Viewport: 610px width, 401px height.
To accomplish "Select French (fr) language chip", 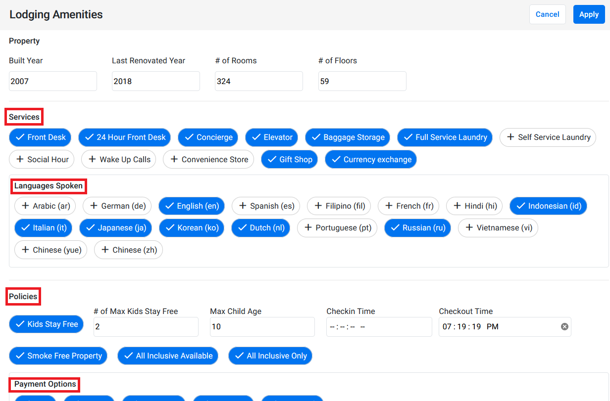I will click(408, 206).
